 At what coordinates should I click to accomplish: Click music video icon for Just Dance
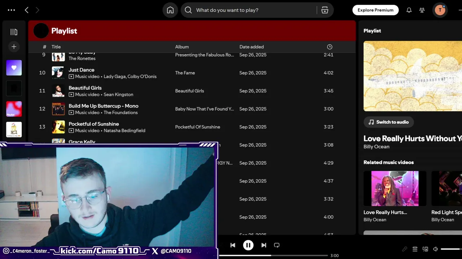click(71, 77)
